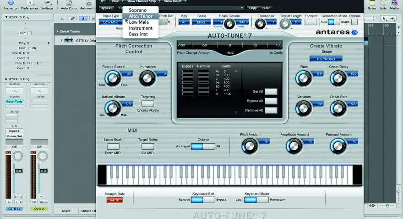Toggle Keyboard Edit Remove/Bypass switch
The image size is (403, 219).
point(203,199)
